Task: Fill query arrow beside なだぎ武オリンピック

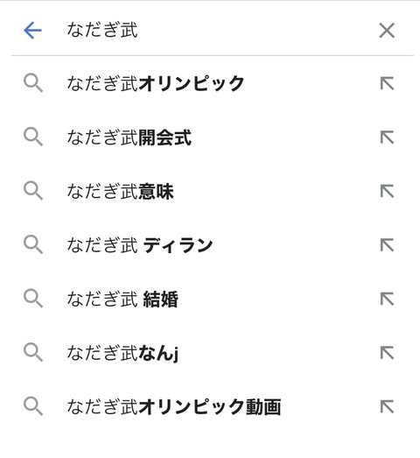Action: coord(388,83)
